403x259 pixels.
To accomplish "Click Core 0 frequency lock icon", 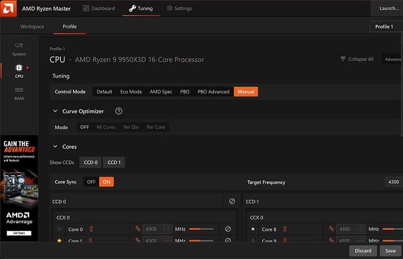I will 138,229.
